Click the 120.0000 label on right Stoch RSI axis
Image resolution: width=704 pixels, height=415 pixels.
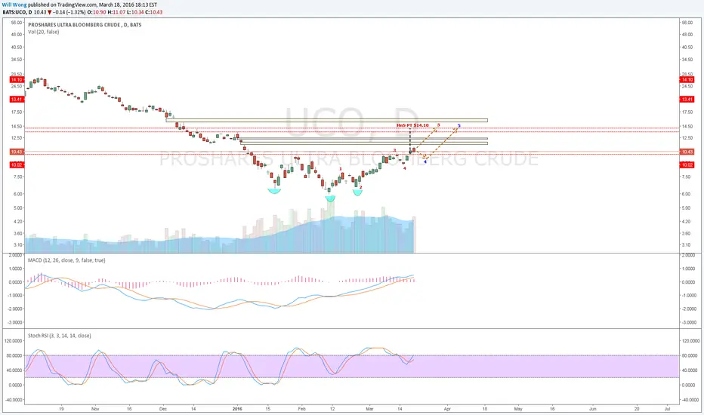point(690,341)
